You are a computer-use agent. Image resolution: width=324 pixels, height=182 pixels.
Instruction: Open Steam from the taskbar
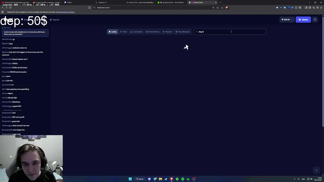(x=166, y=179)
